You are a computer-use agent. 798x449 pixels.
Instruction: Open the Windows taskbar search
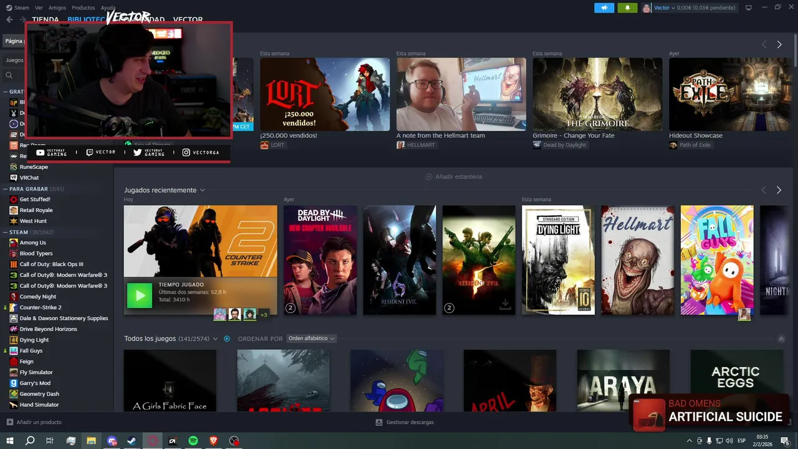30,440
